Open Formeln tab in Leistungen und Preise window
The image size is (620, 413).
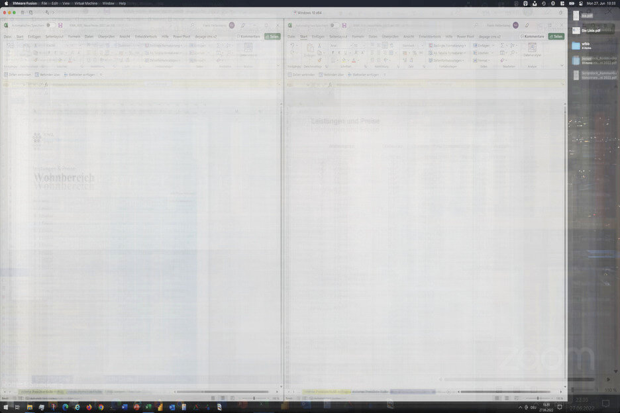(358, 37)
